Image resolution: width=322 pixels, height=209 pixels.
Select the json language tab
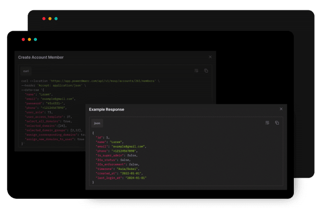click(x=97, y=123)
